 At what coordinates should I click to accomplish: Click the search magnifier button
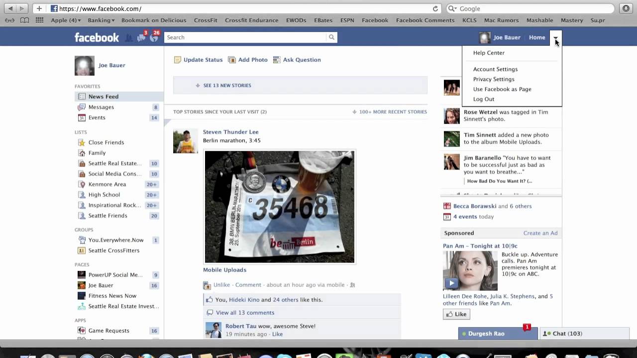click(x=331, y=37)
